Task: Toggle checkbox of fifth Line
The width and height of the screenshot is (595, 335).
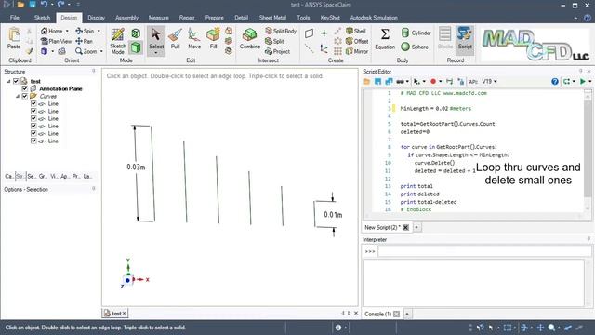Action: pyautogui.click(x=33, y=133)
